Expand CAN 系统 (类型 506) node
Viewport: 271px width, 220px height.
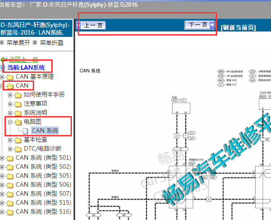pos(2,185)
